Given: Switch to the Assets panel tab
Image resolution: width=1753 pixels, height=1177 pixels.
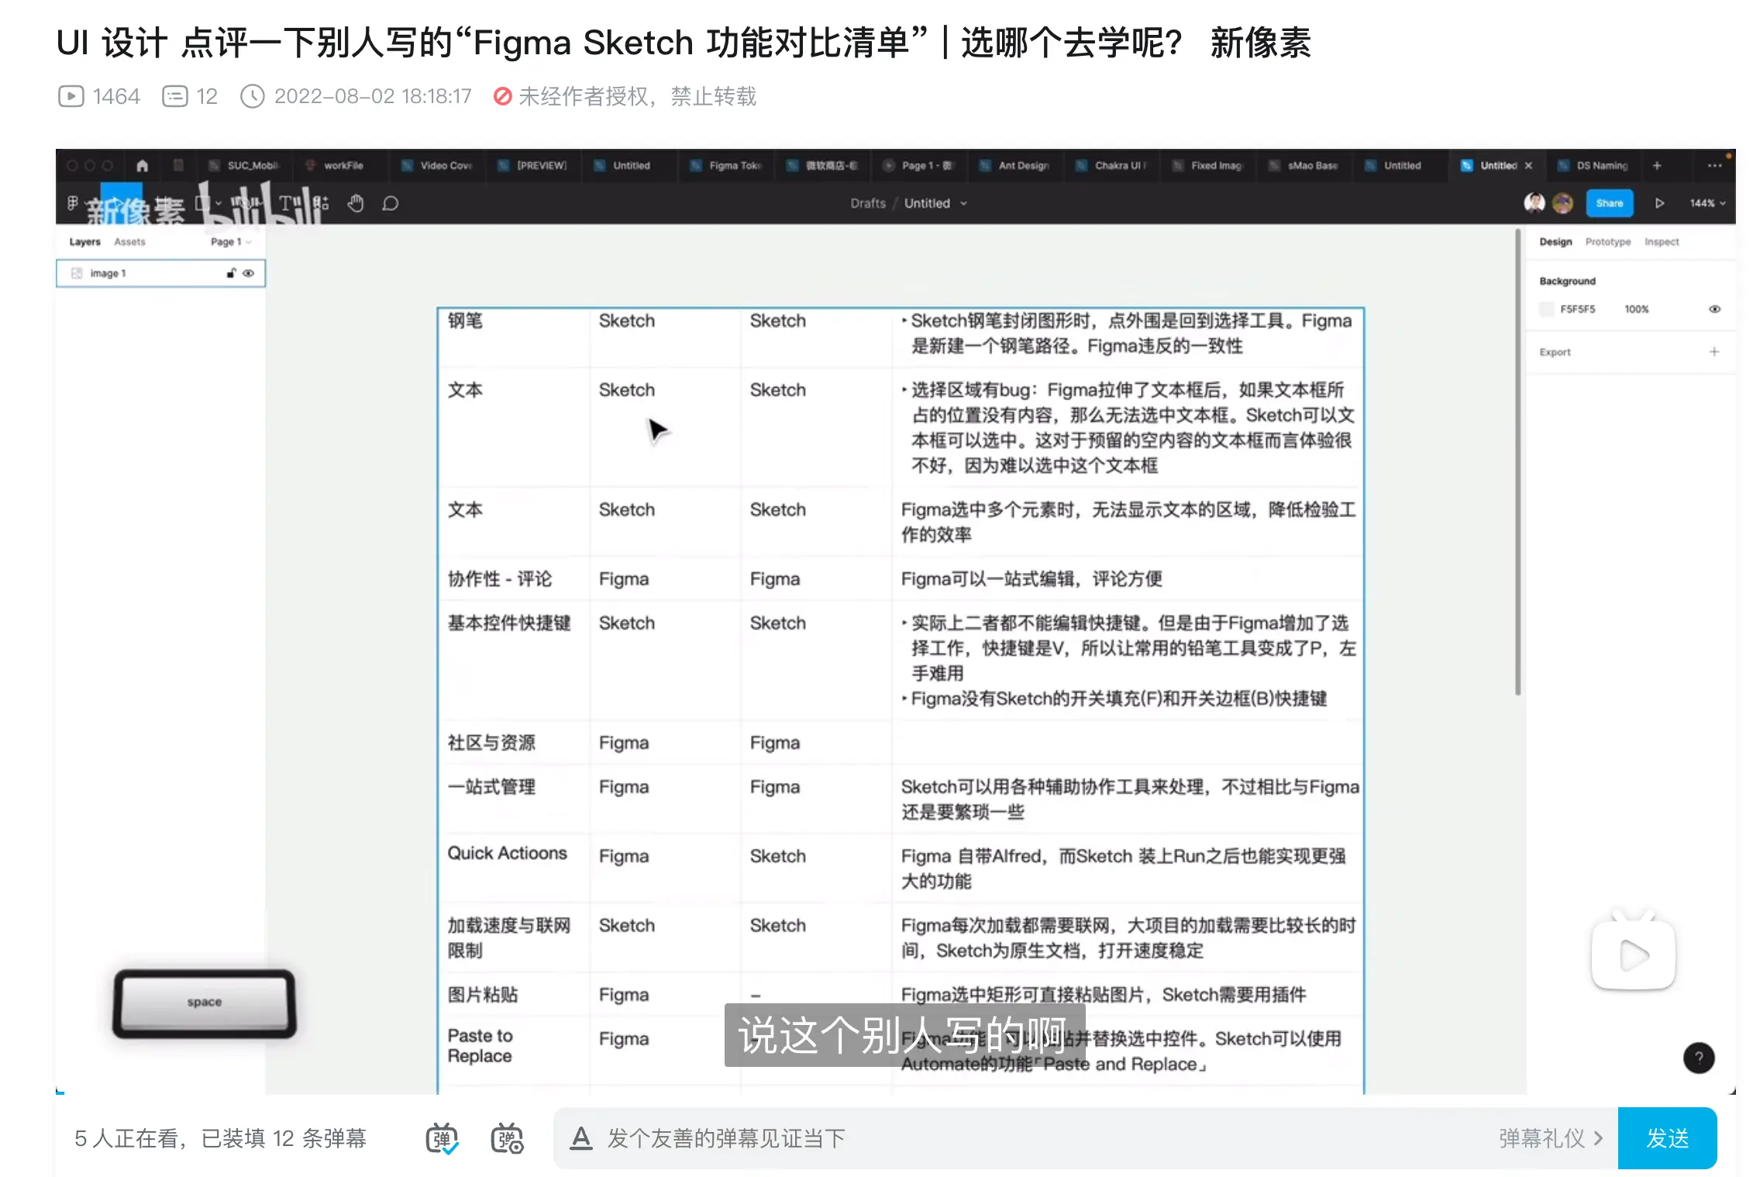Looking at the screenshot, I should pyautogui.click(x=129, y=242).
